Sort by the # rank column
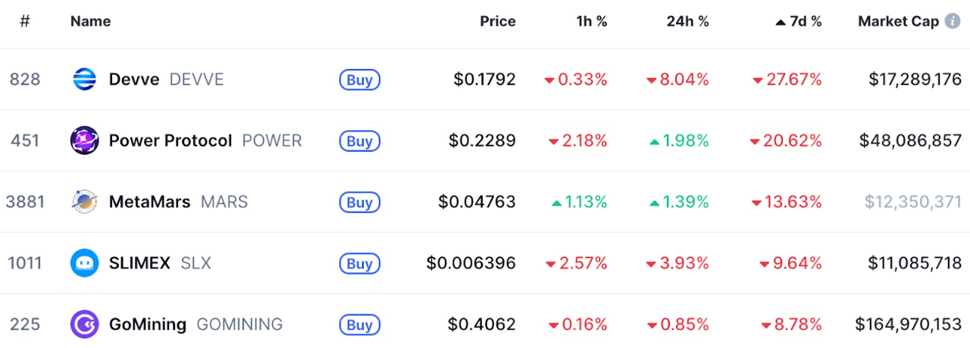Image resolution: width=970 pixels, height=348 pixels. [x=25, y=21]
